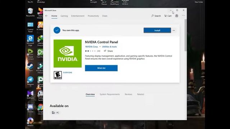Viewport: 230px width, 129px height.
Task: Click the NVIDIA logo app thumbnail
Action: coord(68,53)
